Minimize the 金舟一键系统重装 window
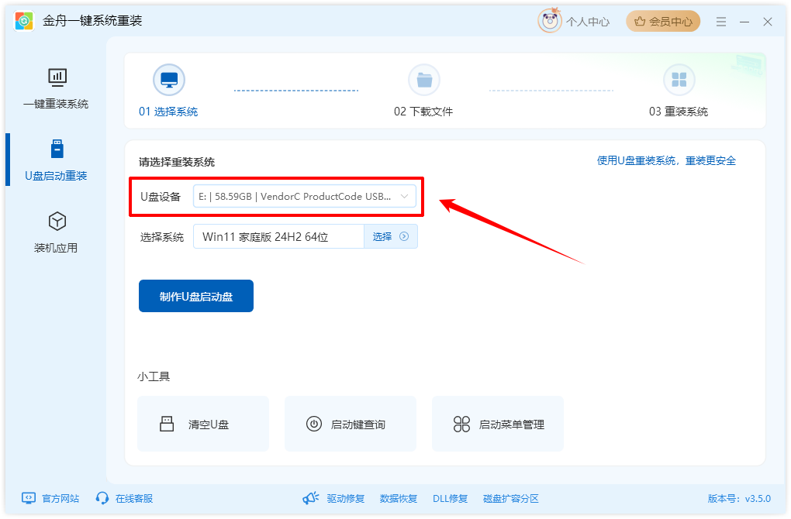The height and width of the screenshot is (519, 791). tap(744, 21)
